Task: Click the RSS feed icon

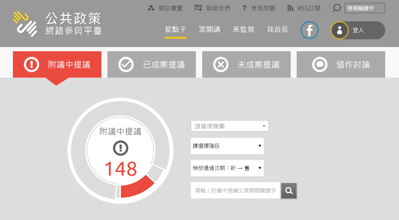Action: [x=290, y=8]
